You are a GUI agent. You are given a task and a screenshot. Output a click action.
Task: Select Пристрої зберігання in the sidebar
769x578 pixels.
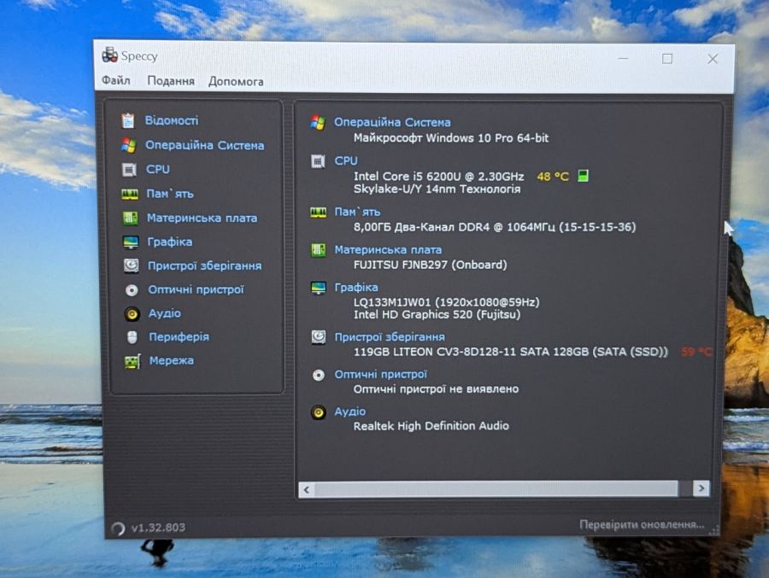pyautogui.click(x=205, y=266)
